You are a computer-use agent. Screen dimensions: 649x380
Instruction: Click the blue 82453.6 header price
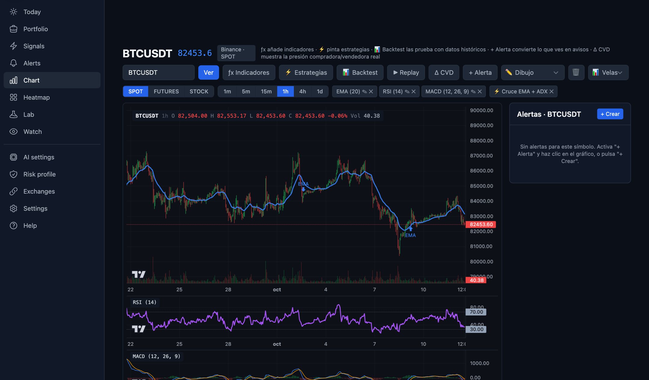pos(195,53)
